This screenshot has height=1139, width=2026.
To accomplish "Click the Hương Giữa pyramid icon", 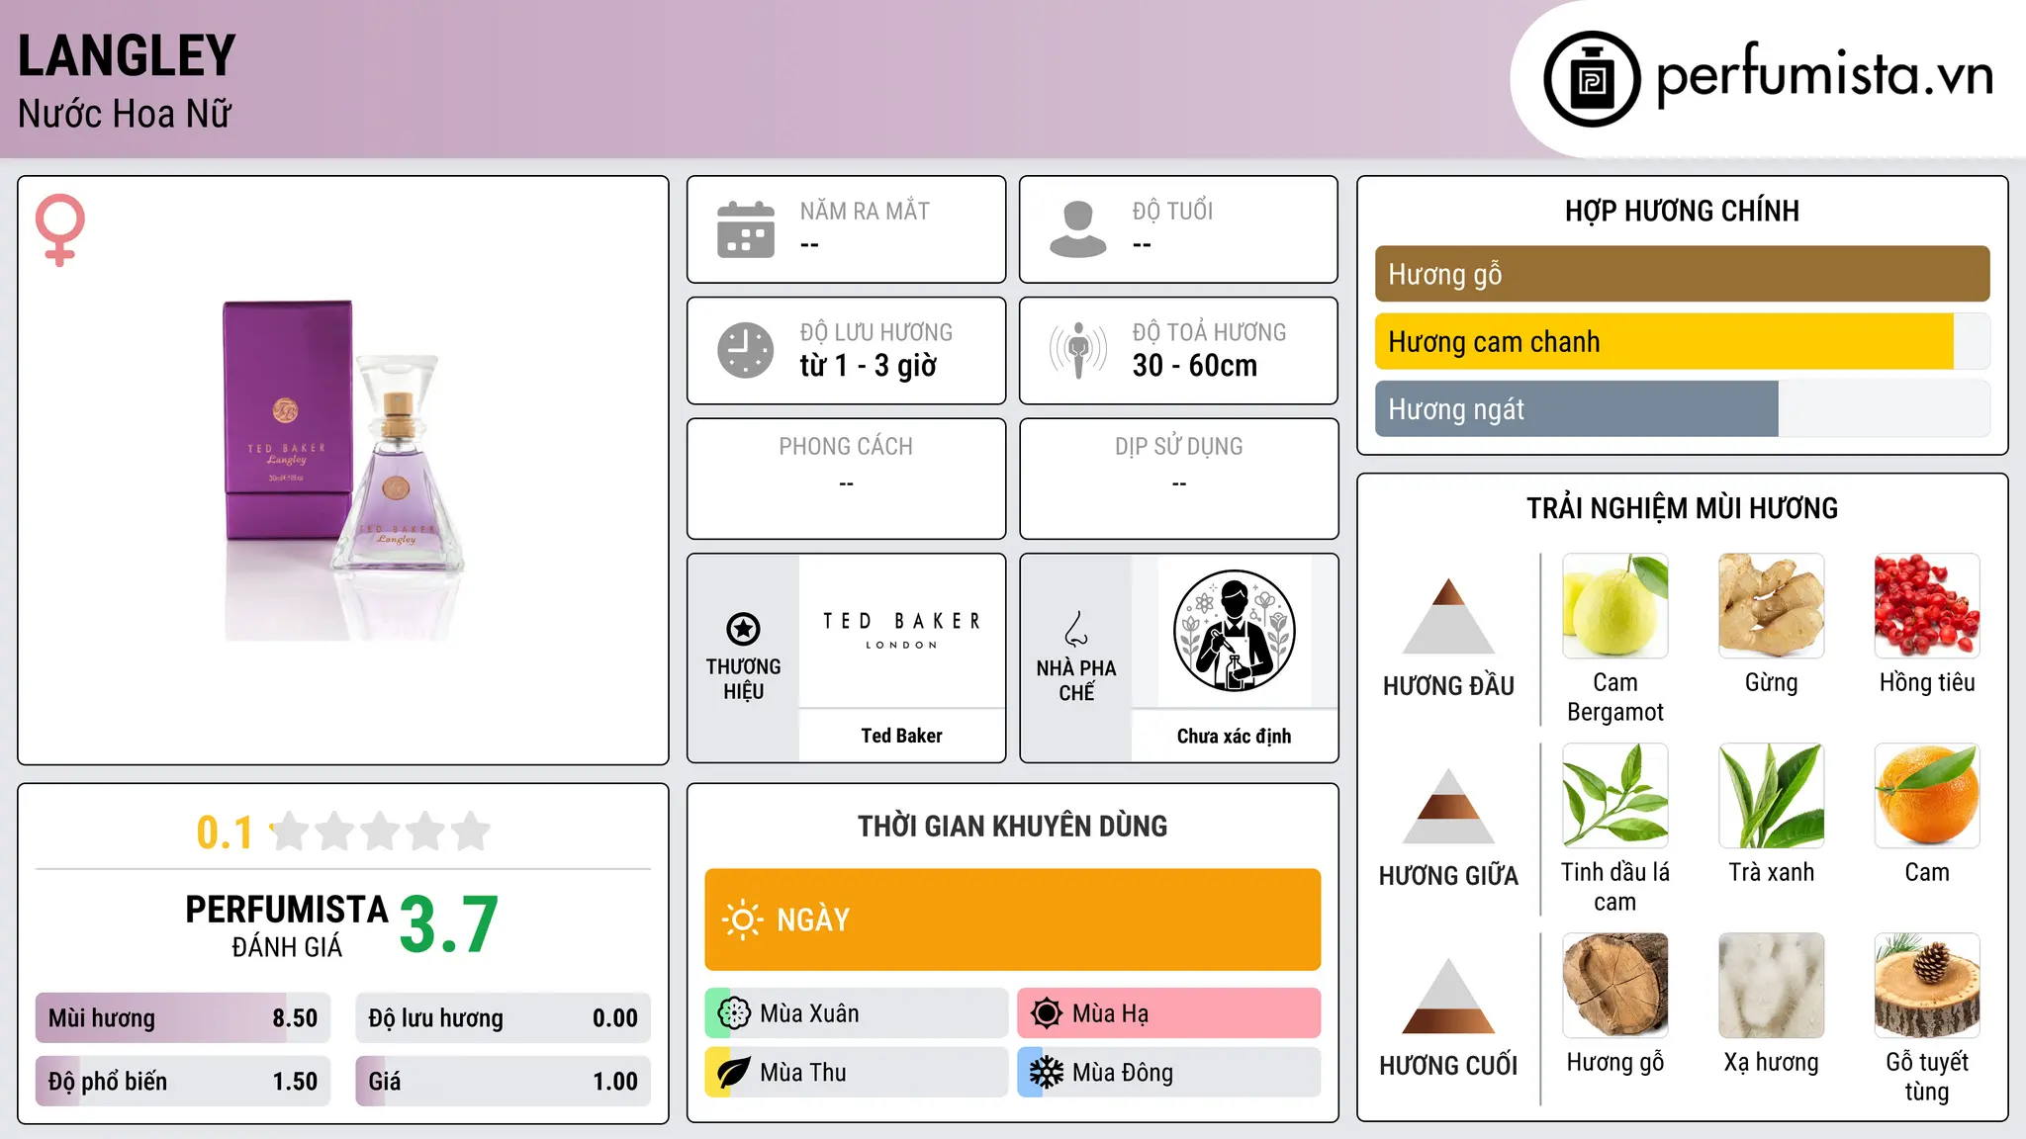I will click(1448, 806).
